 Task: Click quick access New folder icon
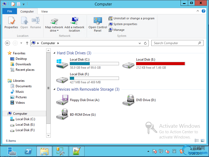tap(19, 4)
